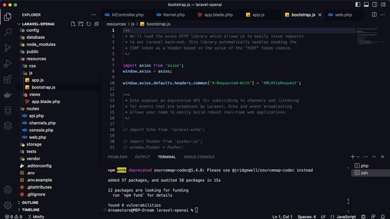Open the new terminal launch profile dropdown
This screenshot has width=390, height=219.
click(358, 157)
